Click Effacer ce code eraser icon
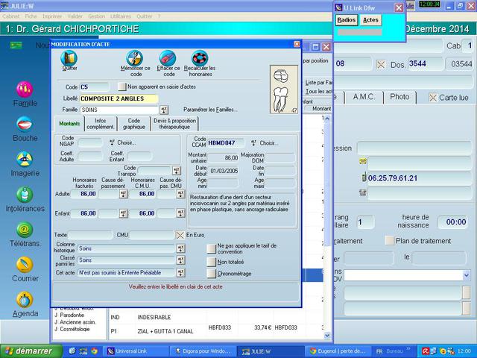 [168, 59]
